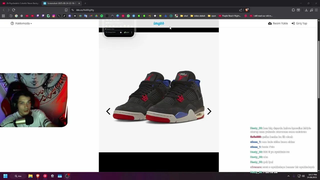Open the apps grid icon in bookmarks bar
Viewport: 320px width, 180px height.
pyautogui.click(x=3, y=16)
